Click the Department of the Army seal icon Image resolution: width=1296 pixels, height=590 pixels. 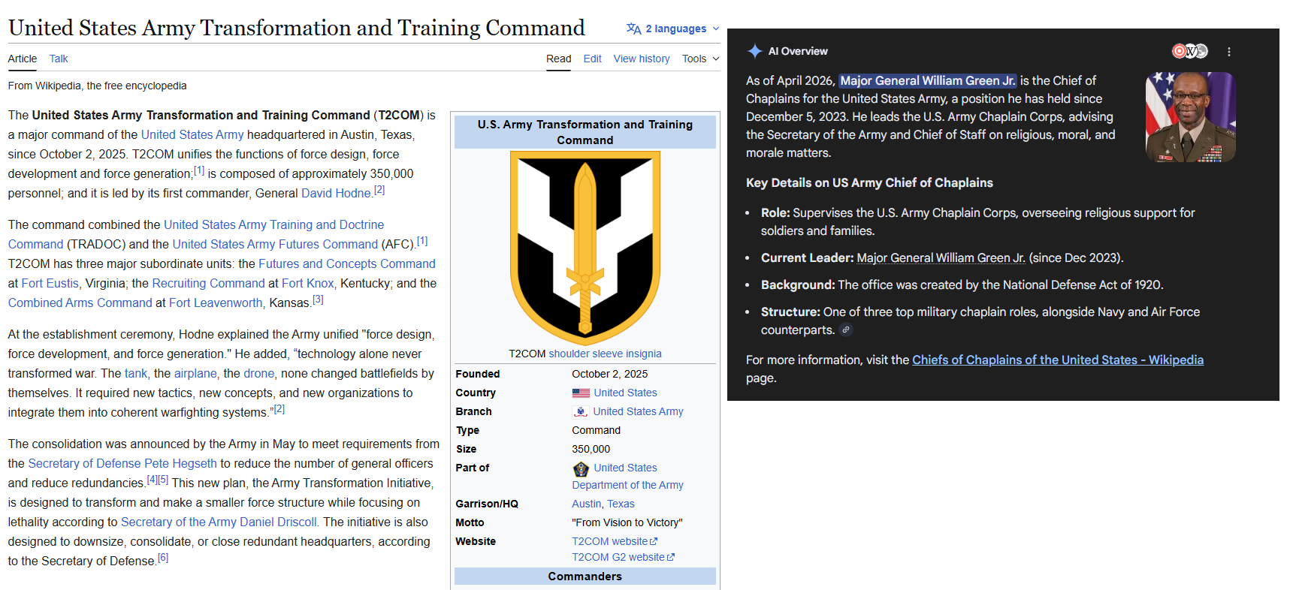pyautogui.click(x=581, y=469)
